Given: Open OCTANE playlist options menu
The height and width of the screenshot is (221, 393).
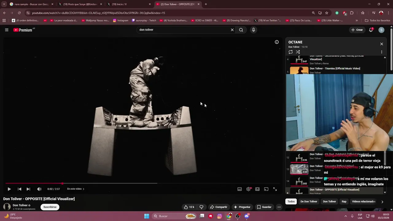Looking at the screenshot, I should tap(382, 52).
